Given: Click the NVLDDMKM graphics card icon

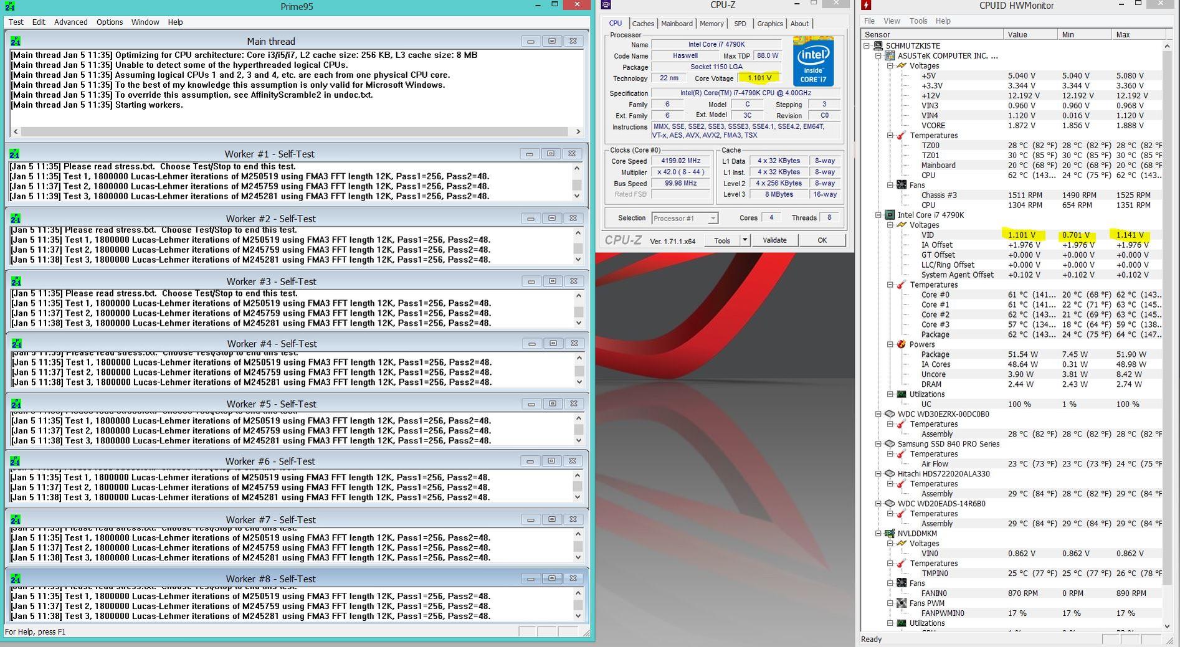Looking at the screenshot, I should [x=890, y=534].
